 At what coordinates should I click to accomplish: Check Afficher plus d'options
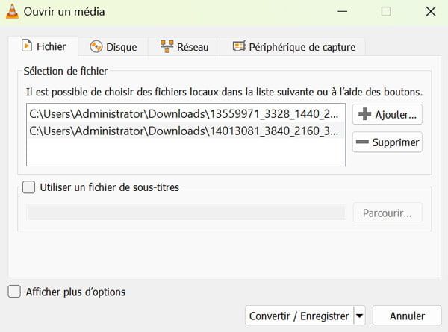click(14, 292)
